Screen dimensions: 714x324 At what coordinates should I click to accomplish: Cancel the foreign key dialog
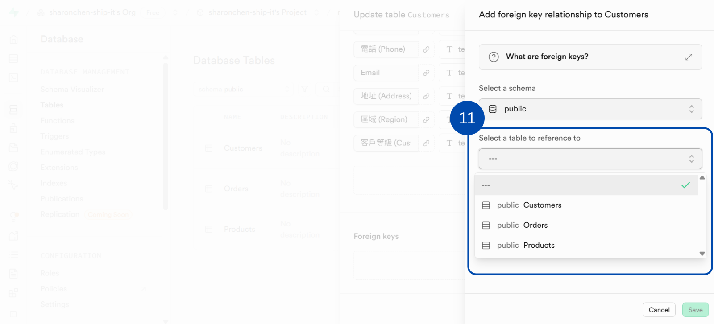pos(659,310)
